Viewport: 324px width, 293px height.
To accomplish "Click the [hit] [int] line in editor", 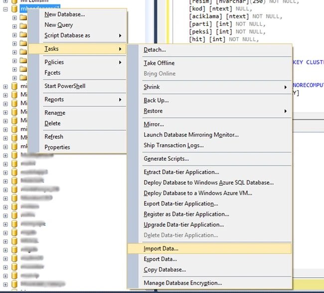I will 224,39.
